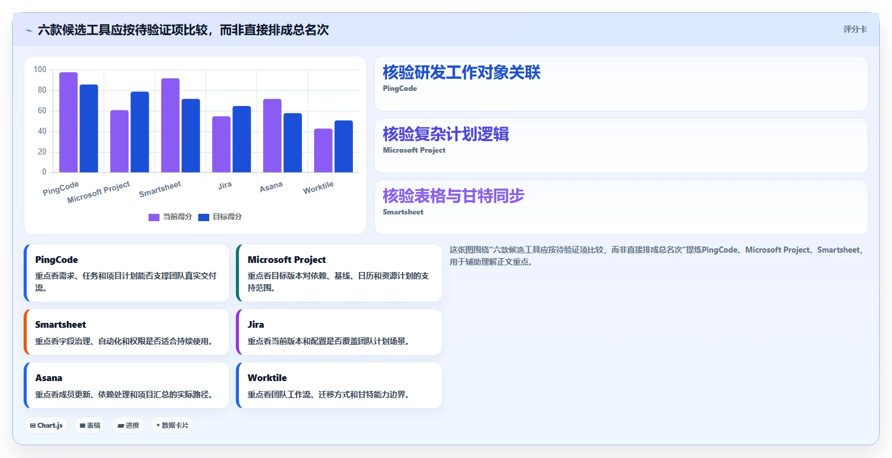Click the 100 value on the y-axis

click(40, 70)
